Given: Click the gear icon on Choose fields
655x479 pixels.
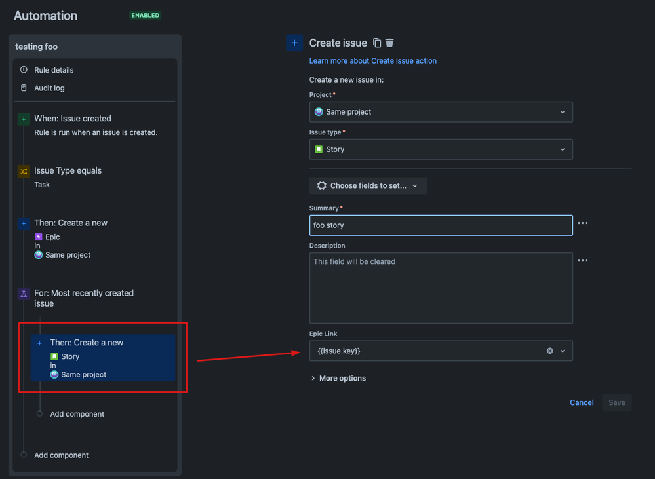Looking at the screenshot, I should 322,185.
